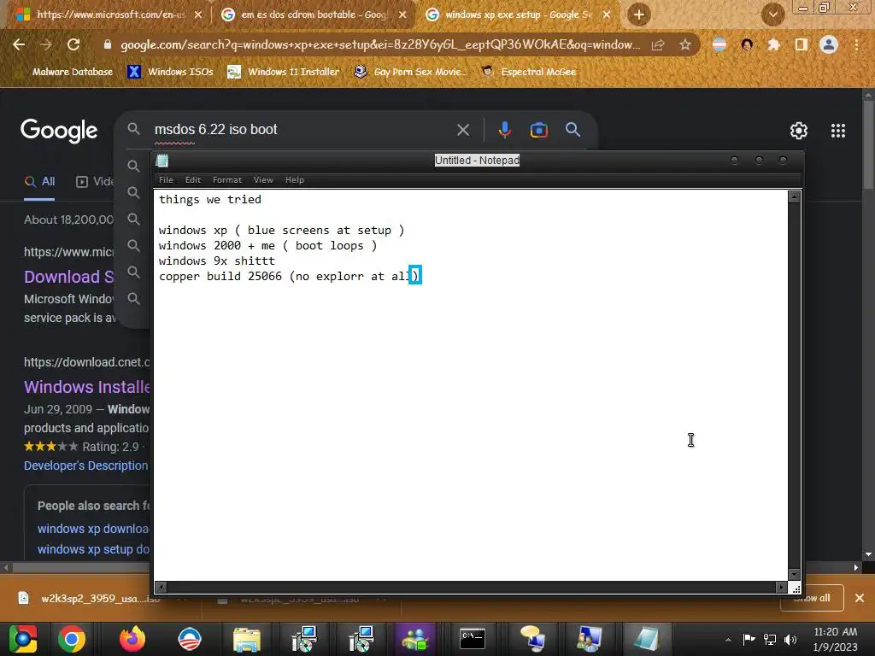Show hidden system tray icons
The height and width of the screenshot is (656, 875).
[728, 640]
